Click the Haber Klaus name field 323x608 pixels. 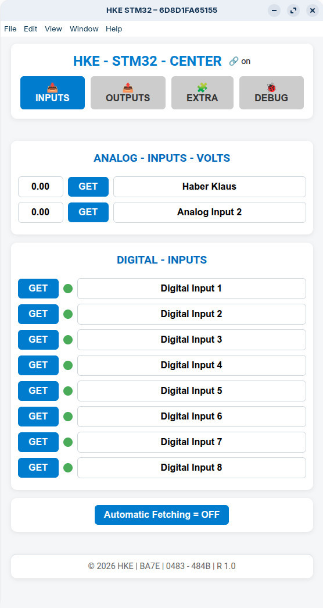(210, 187)
